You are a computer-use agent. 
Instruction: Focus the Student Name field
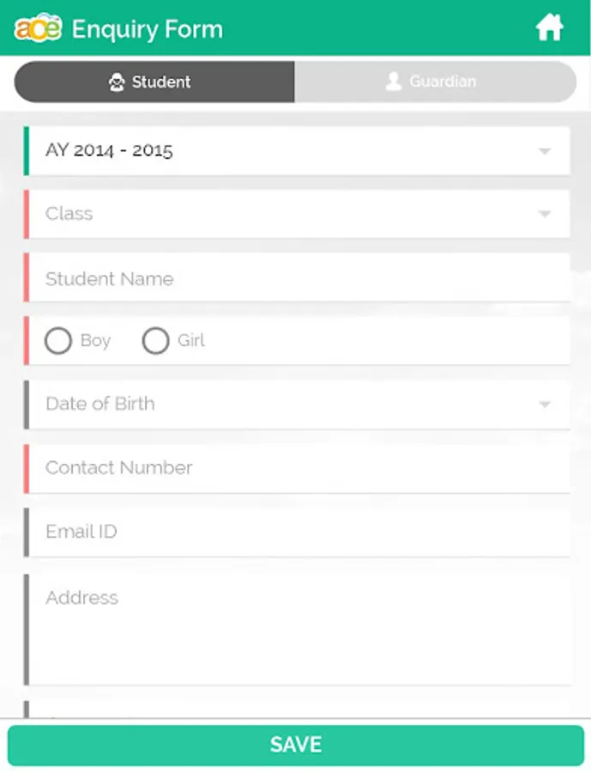point(297,277)
